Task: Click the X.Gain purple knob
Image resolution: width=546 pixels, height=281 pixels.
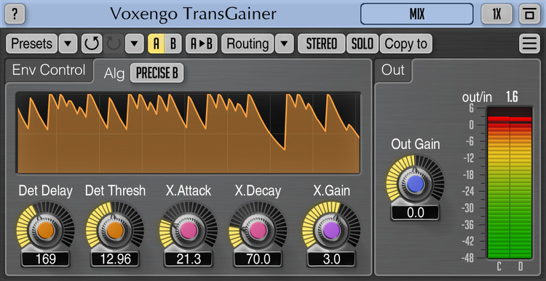Action: pyautogui.click(x=331, y=230)
